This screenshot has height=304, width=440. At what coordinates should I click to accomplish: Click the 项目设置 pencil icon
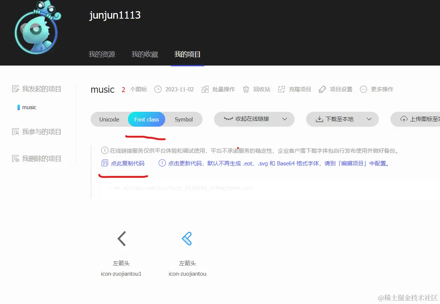(323, 89)
